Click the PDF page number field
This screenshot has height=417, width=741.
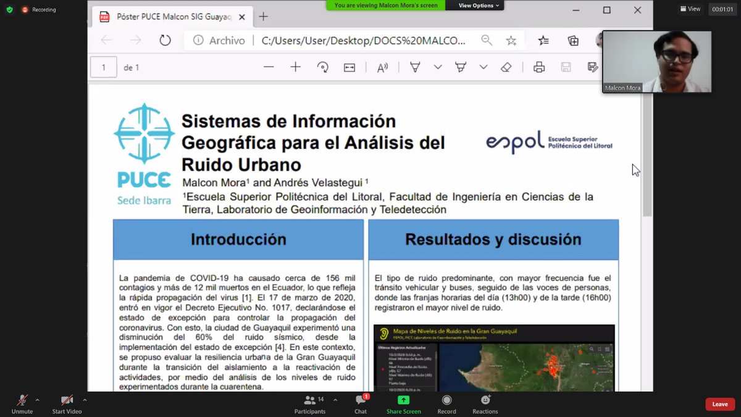pos(104,67)
